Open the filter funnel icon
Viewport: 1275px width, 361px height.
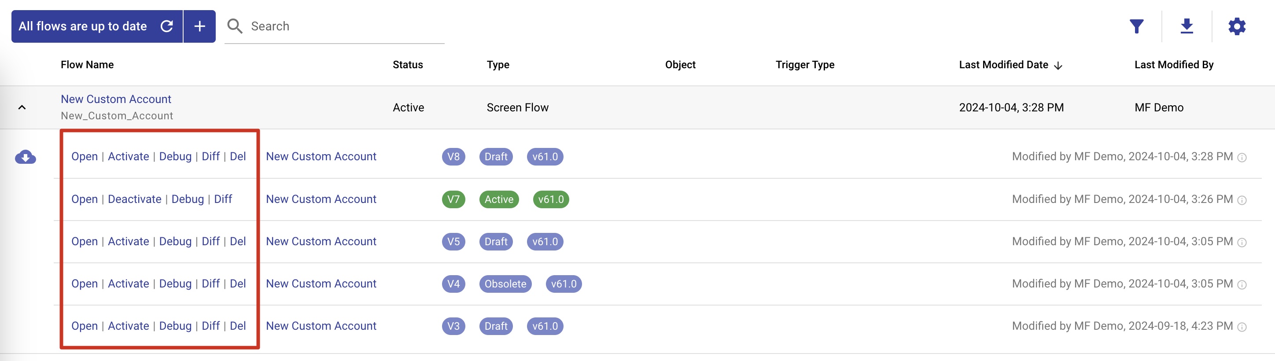pyautogui.click(x=1136, y=26)
